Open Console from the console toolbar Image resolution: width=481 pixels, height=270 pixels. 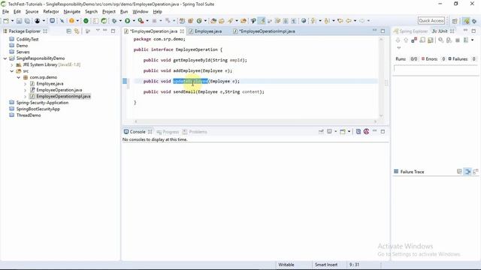[x=343, y=132]
